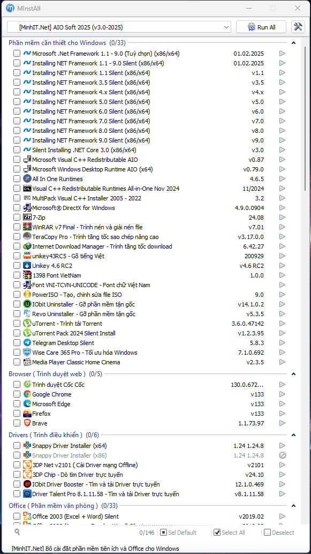The height and width of the screenshot is (554, 311).
Task: Click the IObit Uninstaller icon
Action: pos(27,304)
